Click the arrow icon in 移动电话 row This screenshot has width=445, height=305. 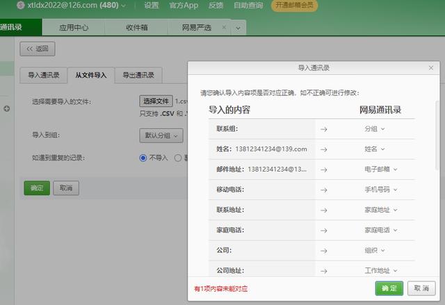tap(323, 189)
